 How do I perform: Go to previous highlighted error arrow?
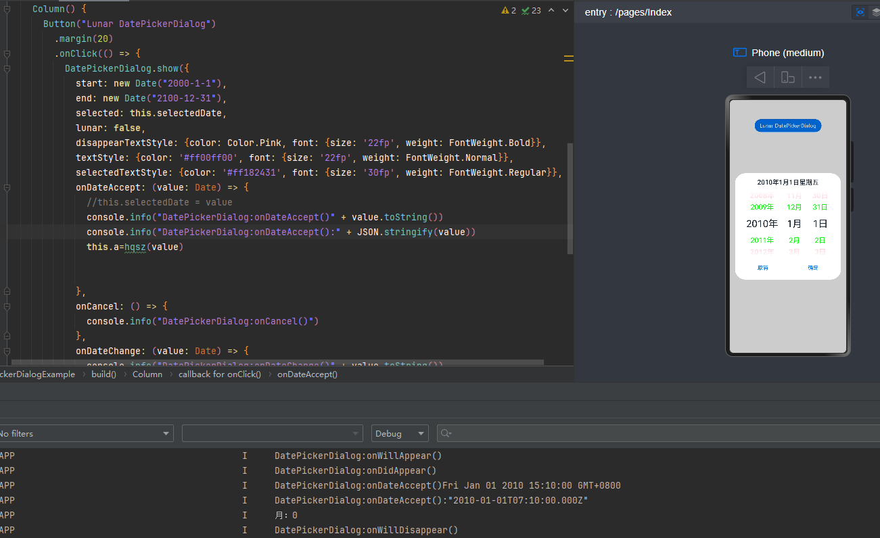[551, 10]
